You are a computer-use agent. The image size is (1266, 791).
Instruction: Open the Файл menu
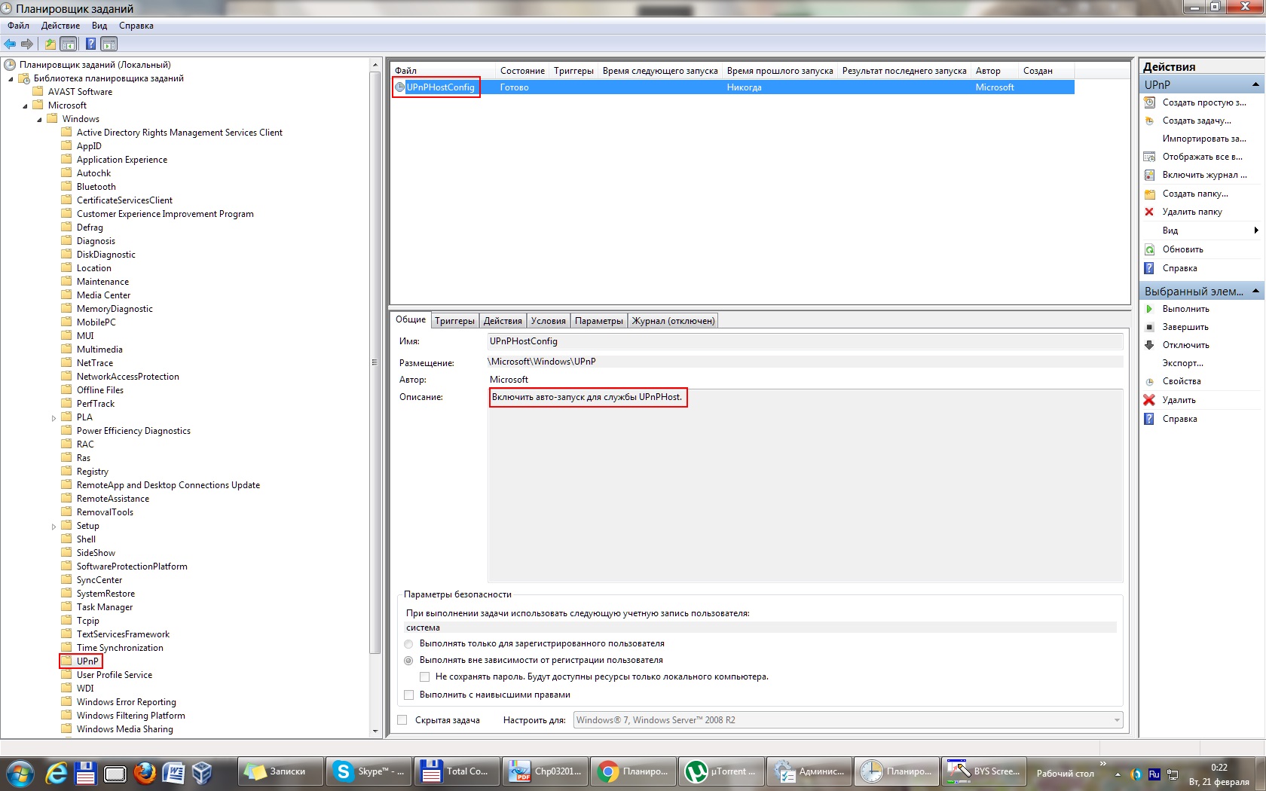[18, 26]
